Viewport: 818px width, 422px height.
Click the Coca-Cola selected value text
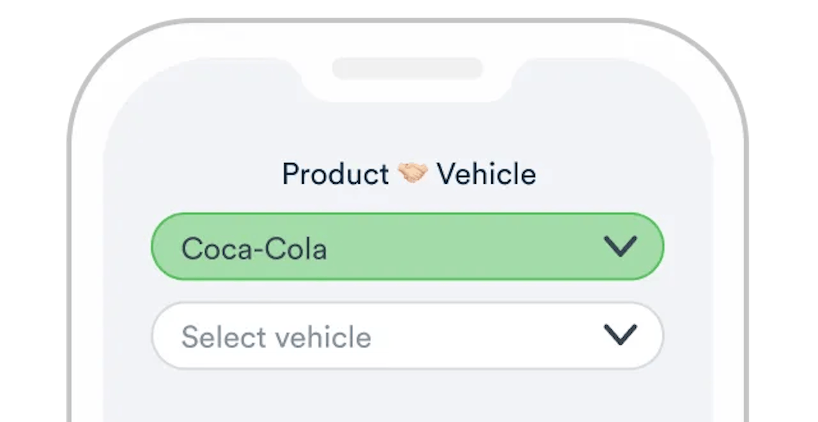[x=254, y=249]
